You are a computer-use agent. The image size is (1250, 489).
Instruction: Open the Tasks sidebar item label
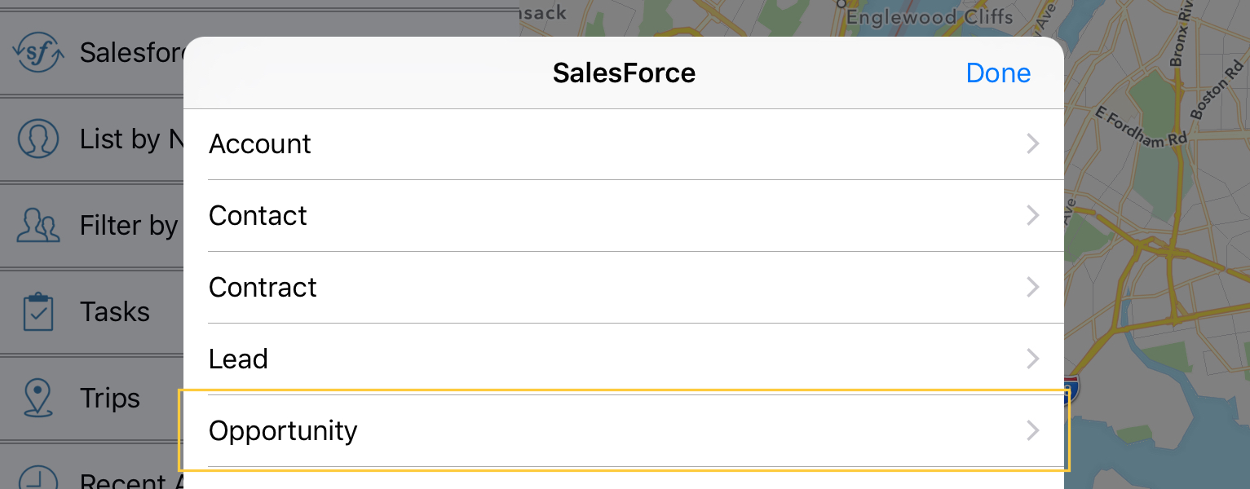coord(115,311)
